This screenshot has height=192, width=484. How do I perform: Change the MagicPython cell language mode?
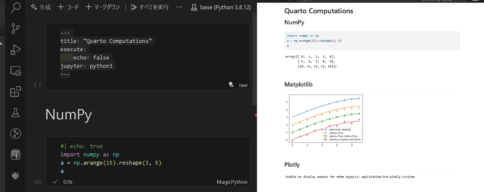tap(232, 182)
